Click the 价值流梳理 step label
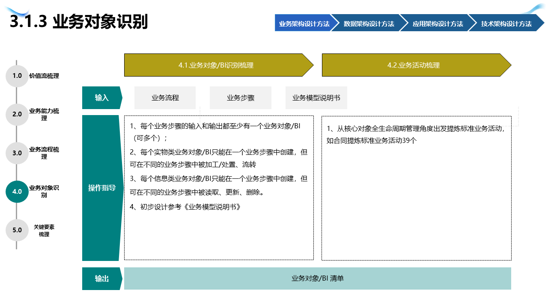 click(44, 76)
